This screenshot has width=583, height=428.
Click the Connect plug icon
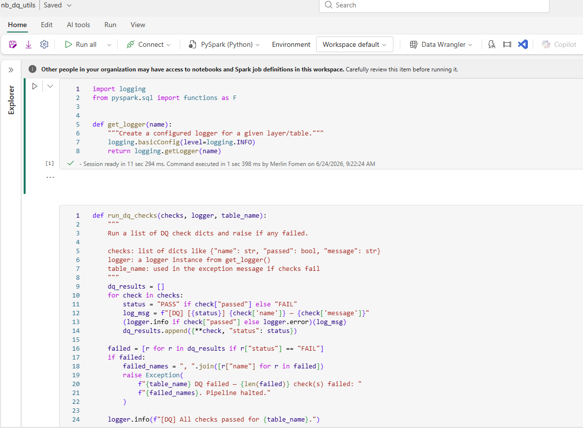pyautogui.click(x=130, y=45)
